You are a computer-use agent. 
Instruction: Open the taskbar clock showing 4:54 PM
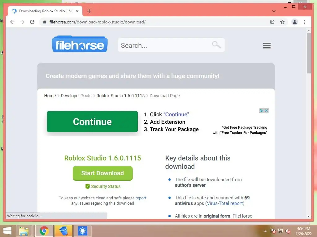coord(303,231)
